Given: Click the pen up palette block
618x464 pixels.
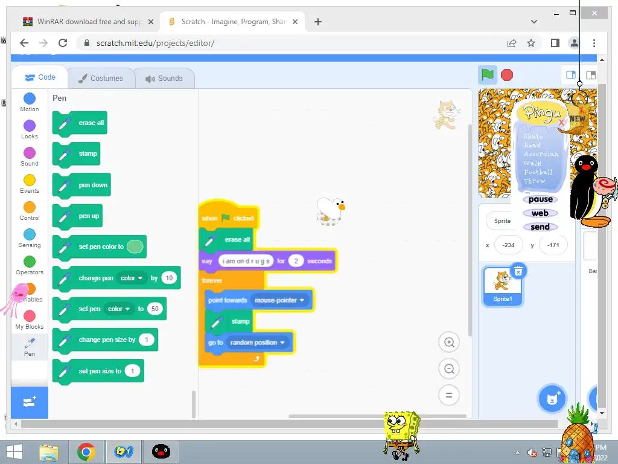Looking at the screenshot, I should (77, 216).
